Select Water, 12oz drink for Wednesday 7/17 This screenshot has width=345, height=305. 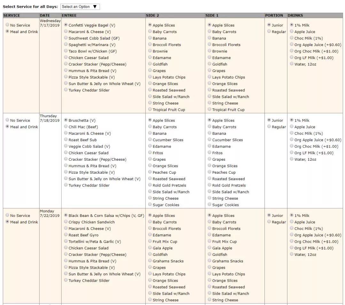[292, 64]
